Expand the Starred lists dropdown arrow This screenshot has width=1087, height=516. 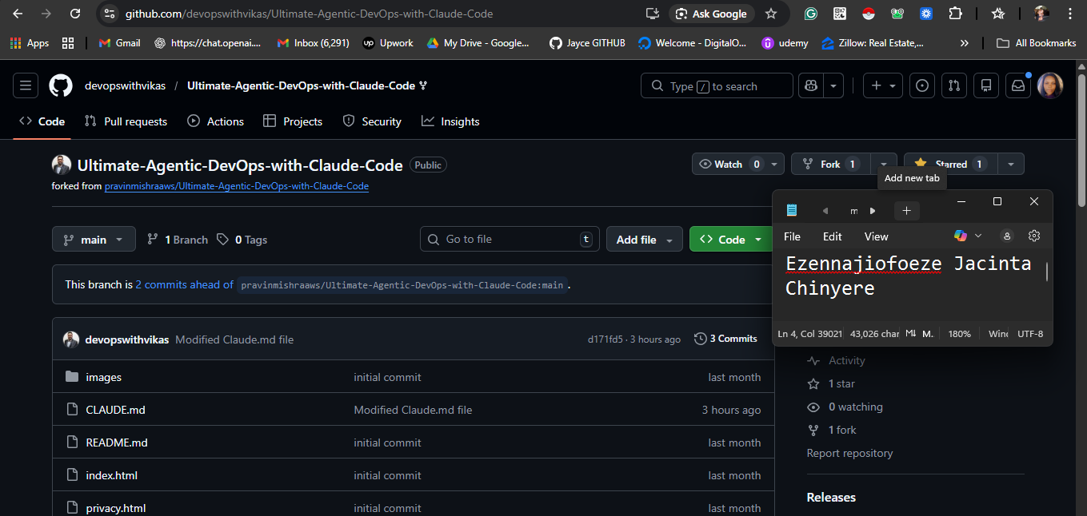[x=1011, y=164]
